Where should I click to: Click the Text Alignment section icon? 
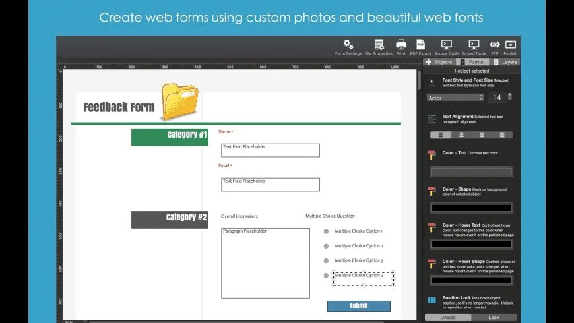[432, 119]
